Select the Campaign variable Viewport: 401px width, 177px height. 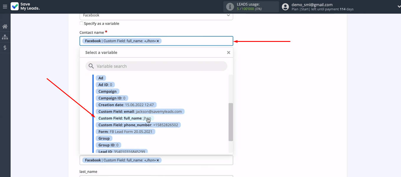coord(107,91)
